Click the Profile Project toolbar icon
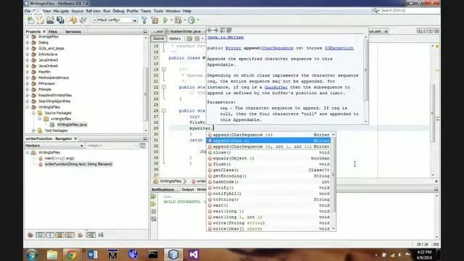The width and height of the screenshot is (464, 261). pyautogui.click(x=191, y=20)
